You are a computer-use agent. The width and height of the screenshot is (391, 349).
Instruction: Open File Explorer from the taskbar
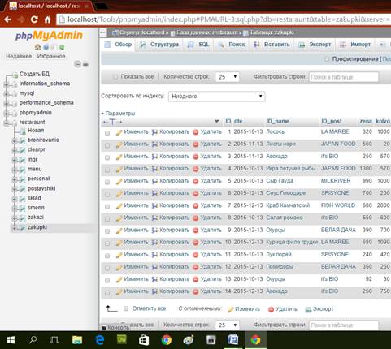click(x=77, y=340)
